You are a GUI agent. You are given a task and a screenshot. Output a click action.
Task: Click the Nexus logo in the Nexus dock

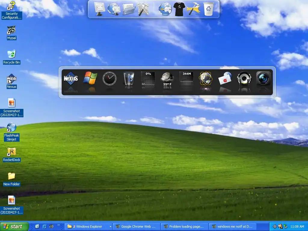(71, 78)
